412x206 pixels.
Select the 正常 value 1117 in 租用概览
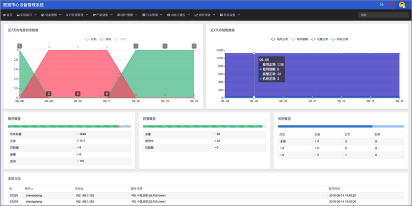coord(82,141)
